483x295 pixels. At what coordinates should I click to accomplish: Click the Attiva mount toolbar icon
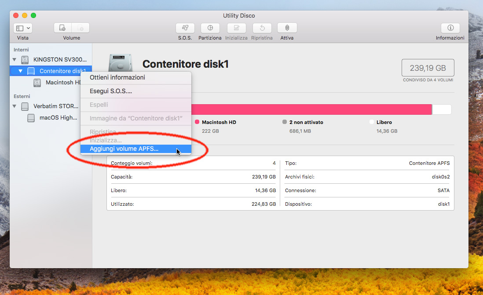pos(287,28)
